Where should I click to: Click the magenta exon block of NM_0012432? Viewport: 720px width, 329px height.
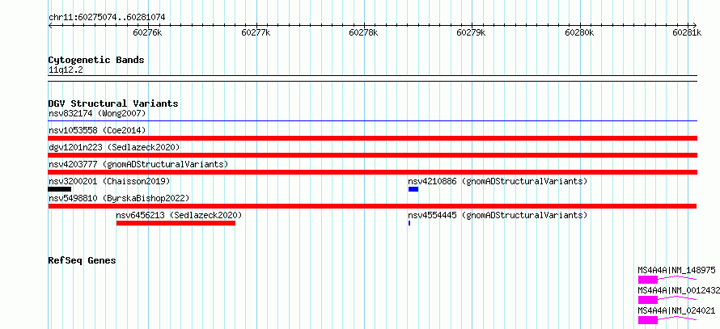tap(647, 300)
